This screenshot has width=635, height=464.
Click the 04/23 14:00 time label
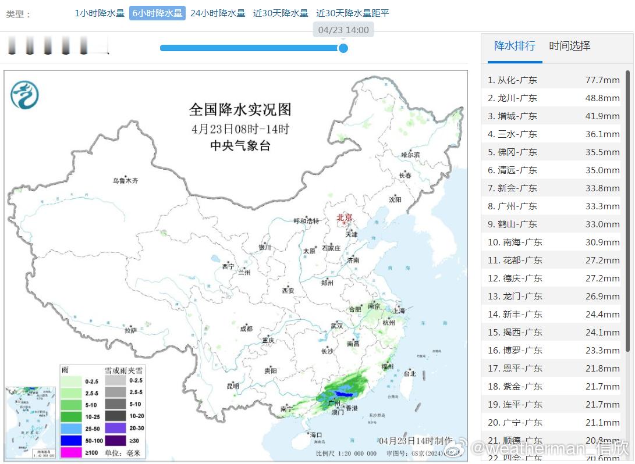(343, 30)
